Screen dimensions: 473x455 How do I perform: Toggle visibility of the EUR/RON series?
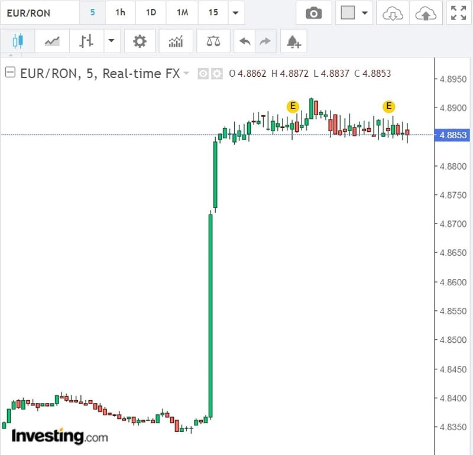(203, 74)
